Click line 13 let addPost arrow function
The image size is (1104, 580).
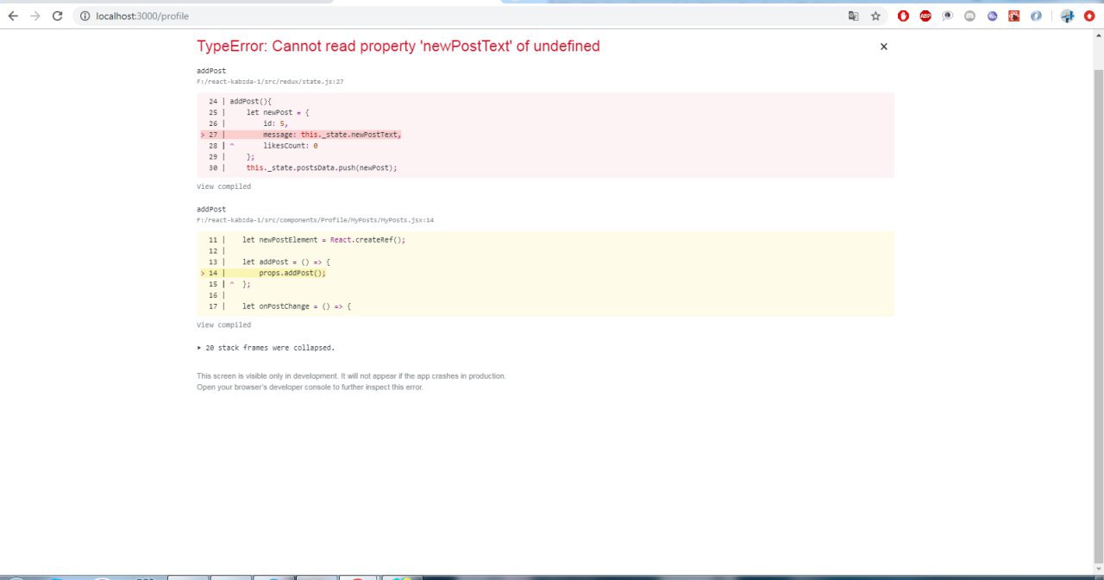coord(286,262)
